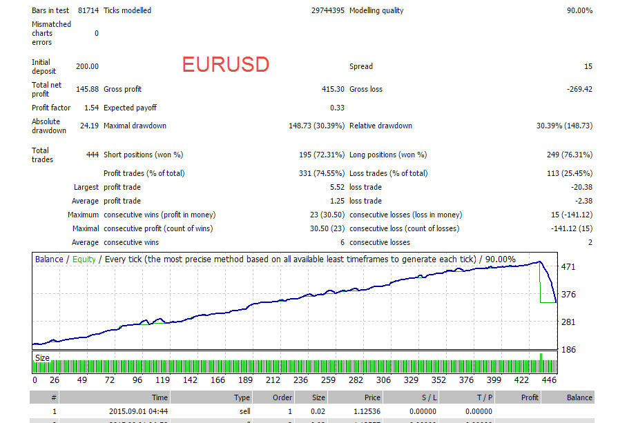Click the average consecutive losses value 2
The image size is (618, 423).
click(590, 243)
